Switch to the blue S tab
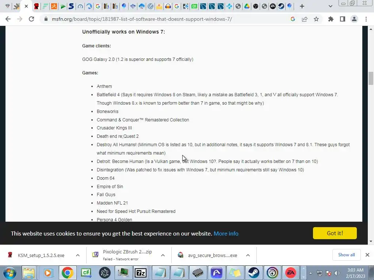 [71, 6]
